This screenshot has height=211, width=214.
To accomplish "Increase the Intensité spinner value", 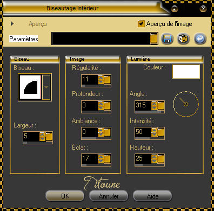I will [154, 130].
